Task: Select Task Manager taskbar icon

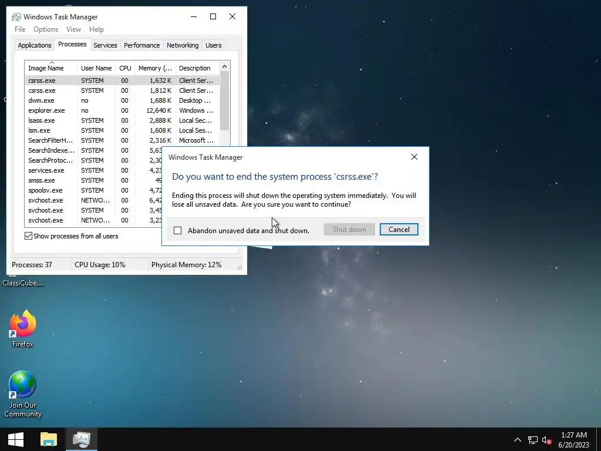Action: coord(81,439)
